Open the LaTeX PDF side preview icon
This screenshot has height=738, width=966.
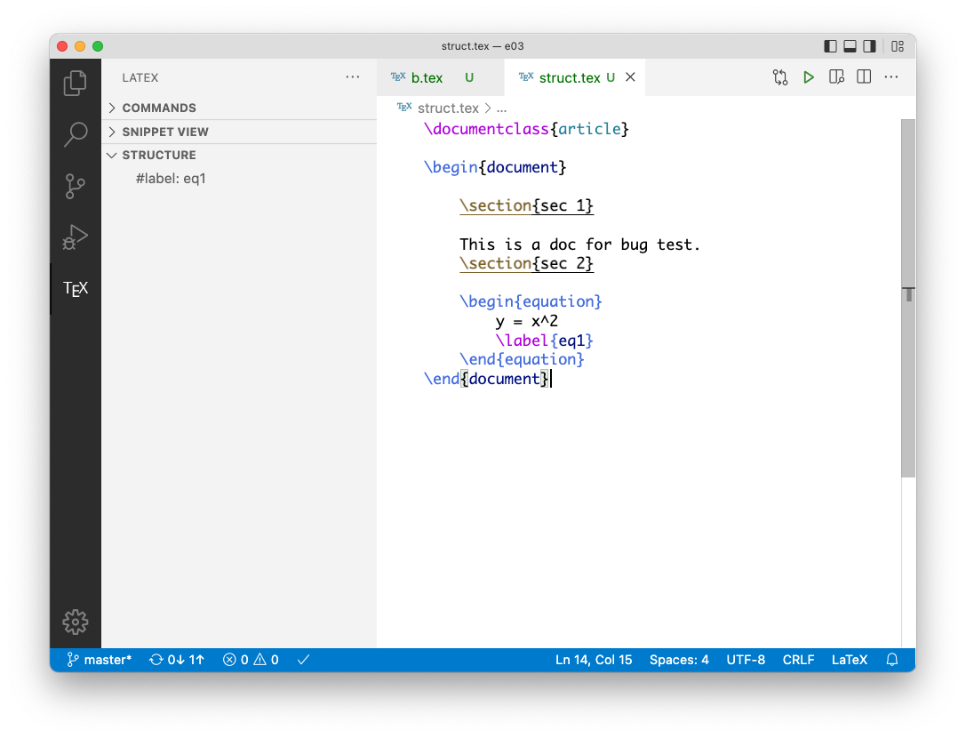[x=836, y=77]
